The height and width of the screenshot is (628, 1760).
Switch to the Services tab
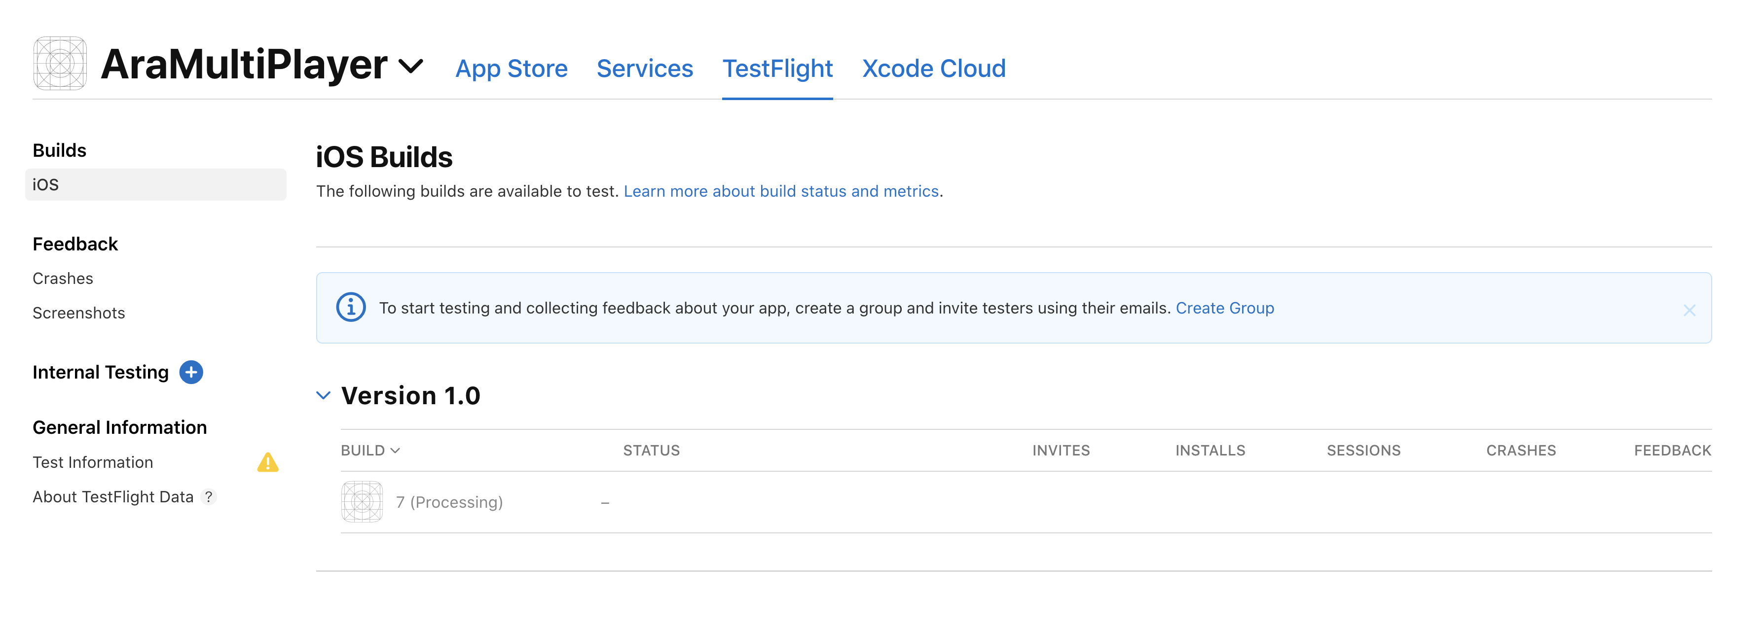(x=644, y=68)
